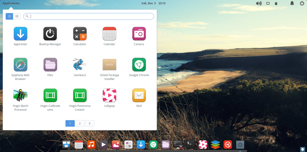This screenshot has height=152, width=307.
Task: Switch to grid view in launcher
Action: coord(9,16)
